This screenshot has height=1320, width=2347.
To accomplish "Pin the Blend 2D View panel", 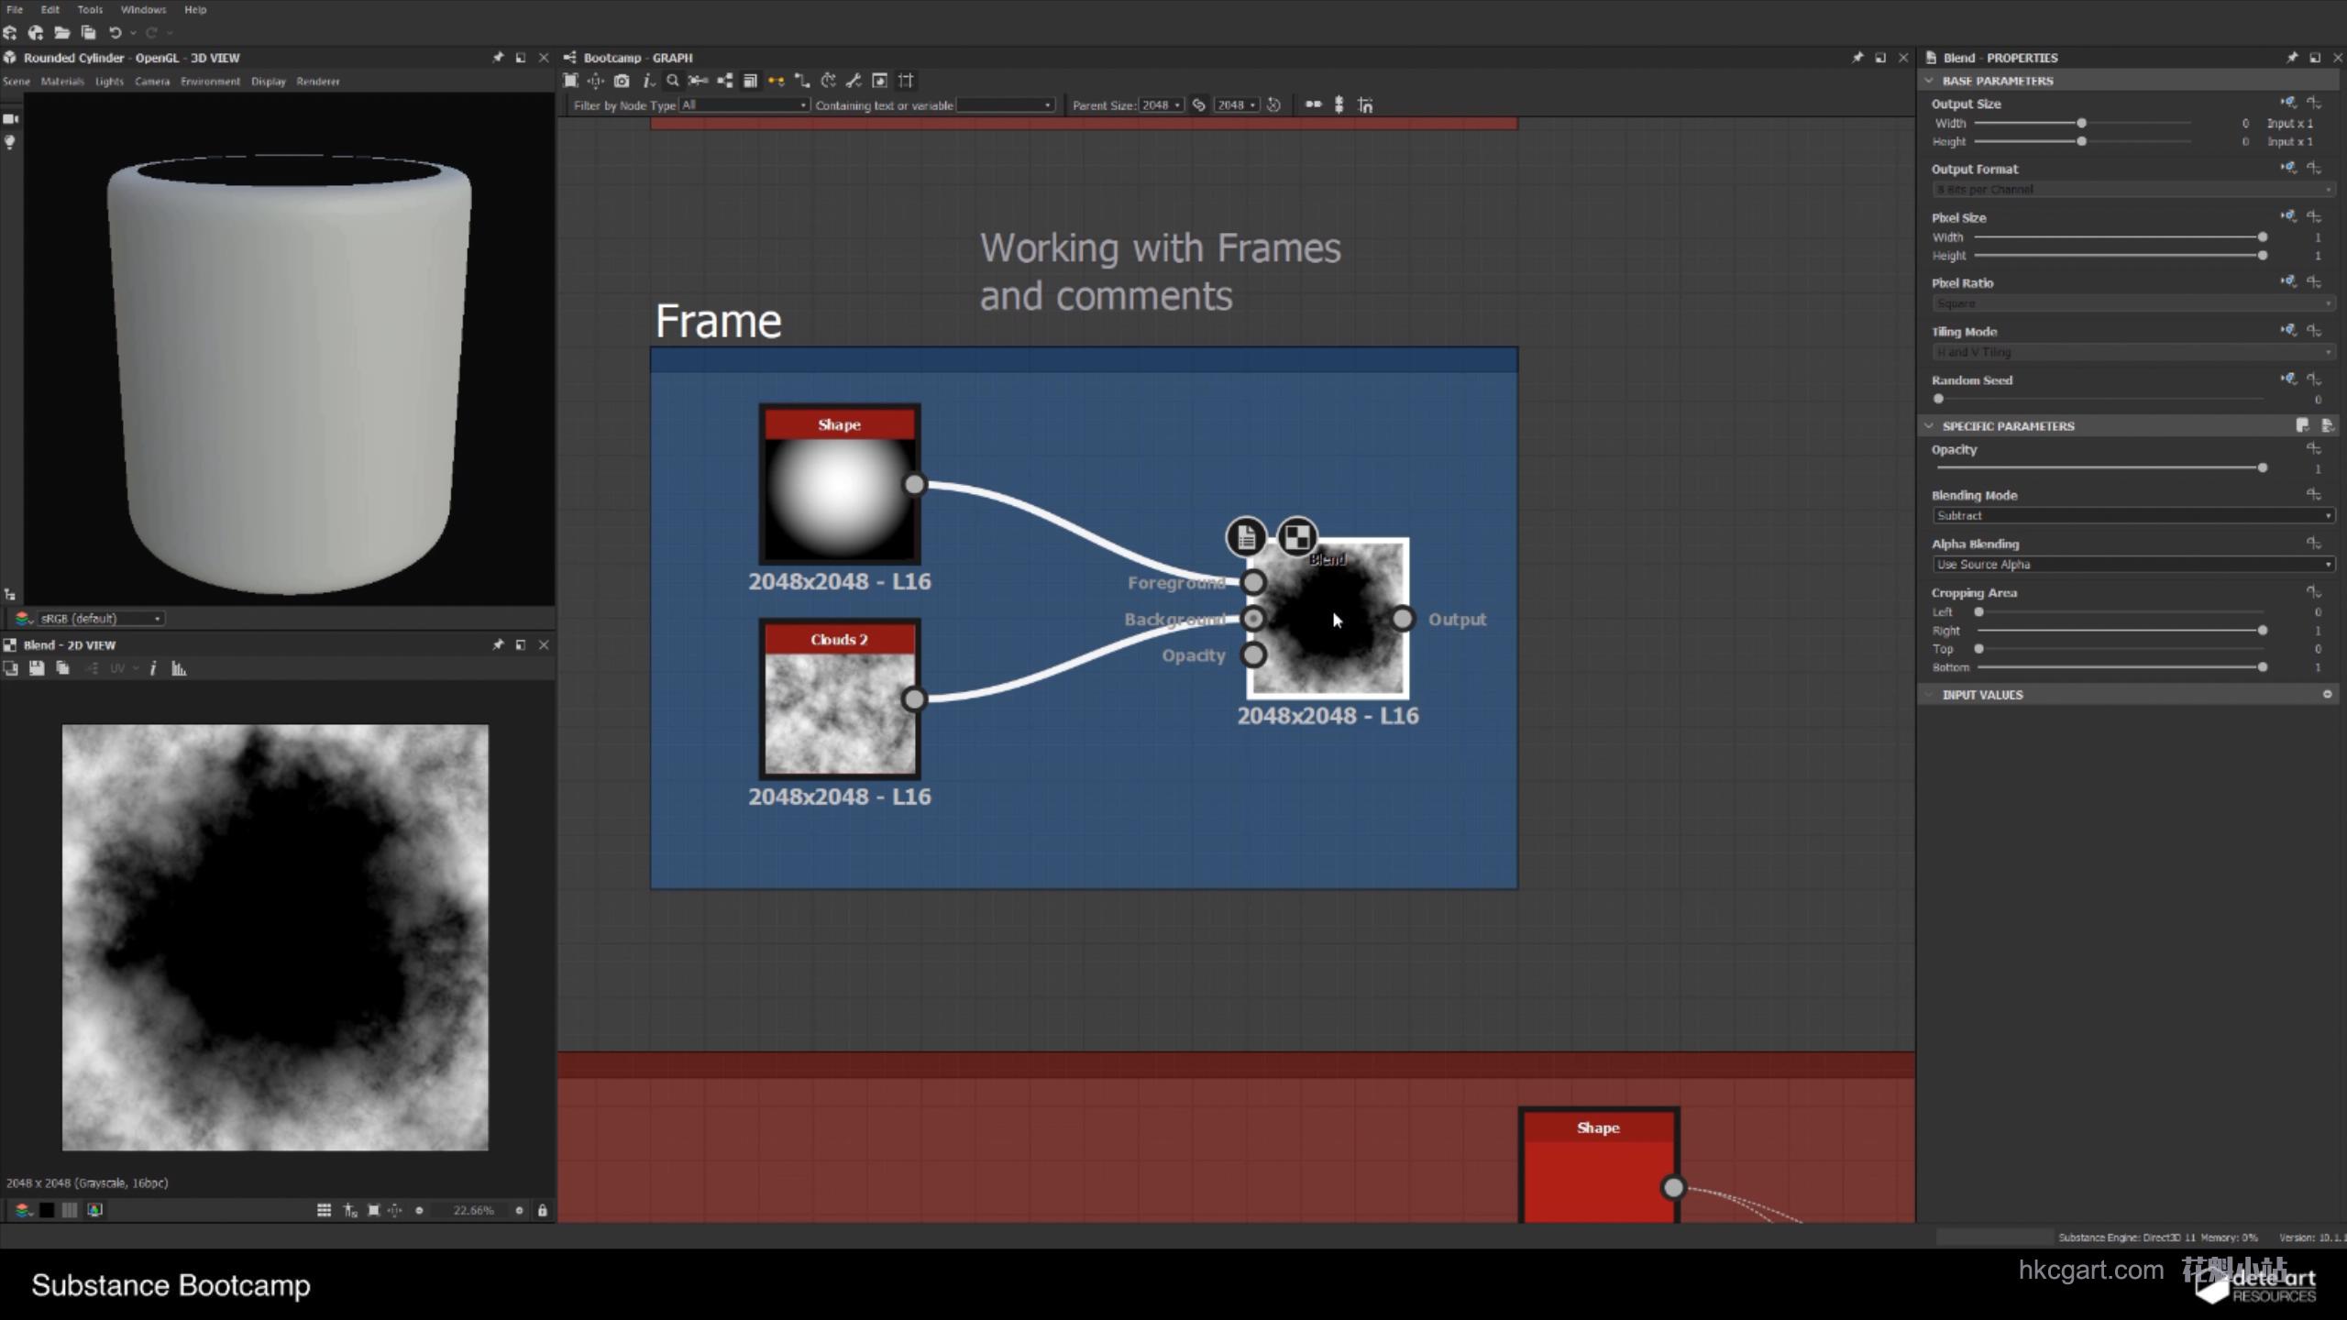I will tap(498, 645).
